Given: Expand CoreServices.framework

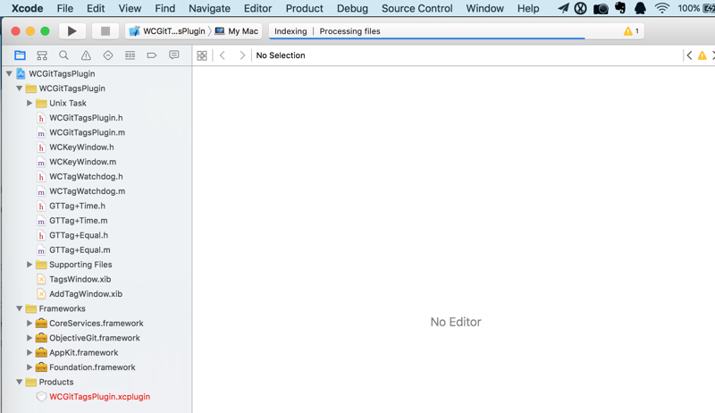Looking at the screenshot, I should [x=29, y=324].
